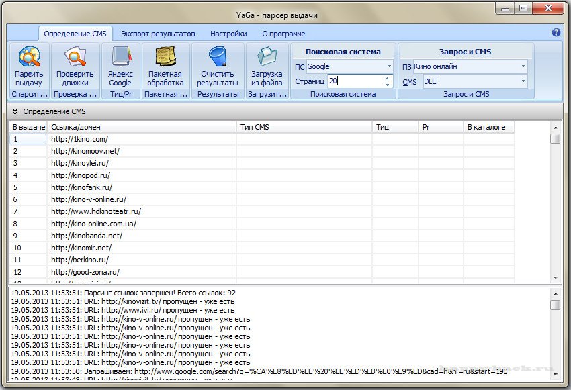Select the row http://www.hdkinoteatr.ru/

262,211
